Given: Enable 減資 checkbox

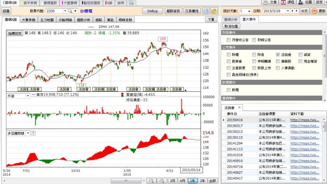Looking at the screenshot, I should [x=300, y=55].
